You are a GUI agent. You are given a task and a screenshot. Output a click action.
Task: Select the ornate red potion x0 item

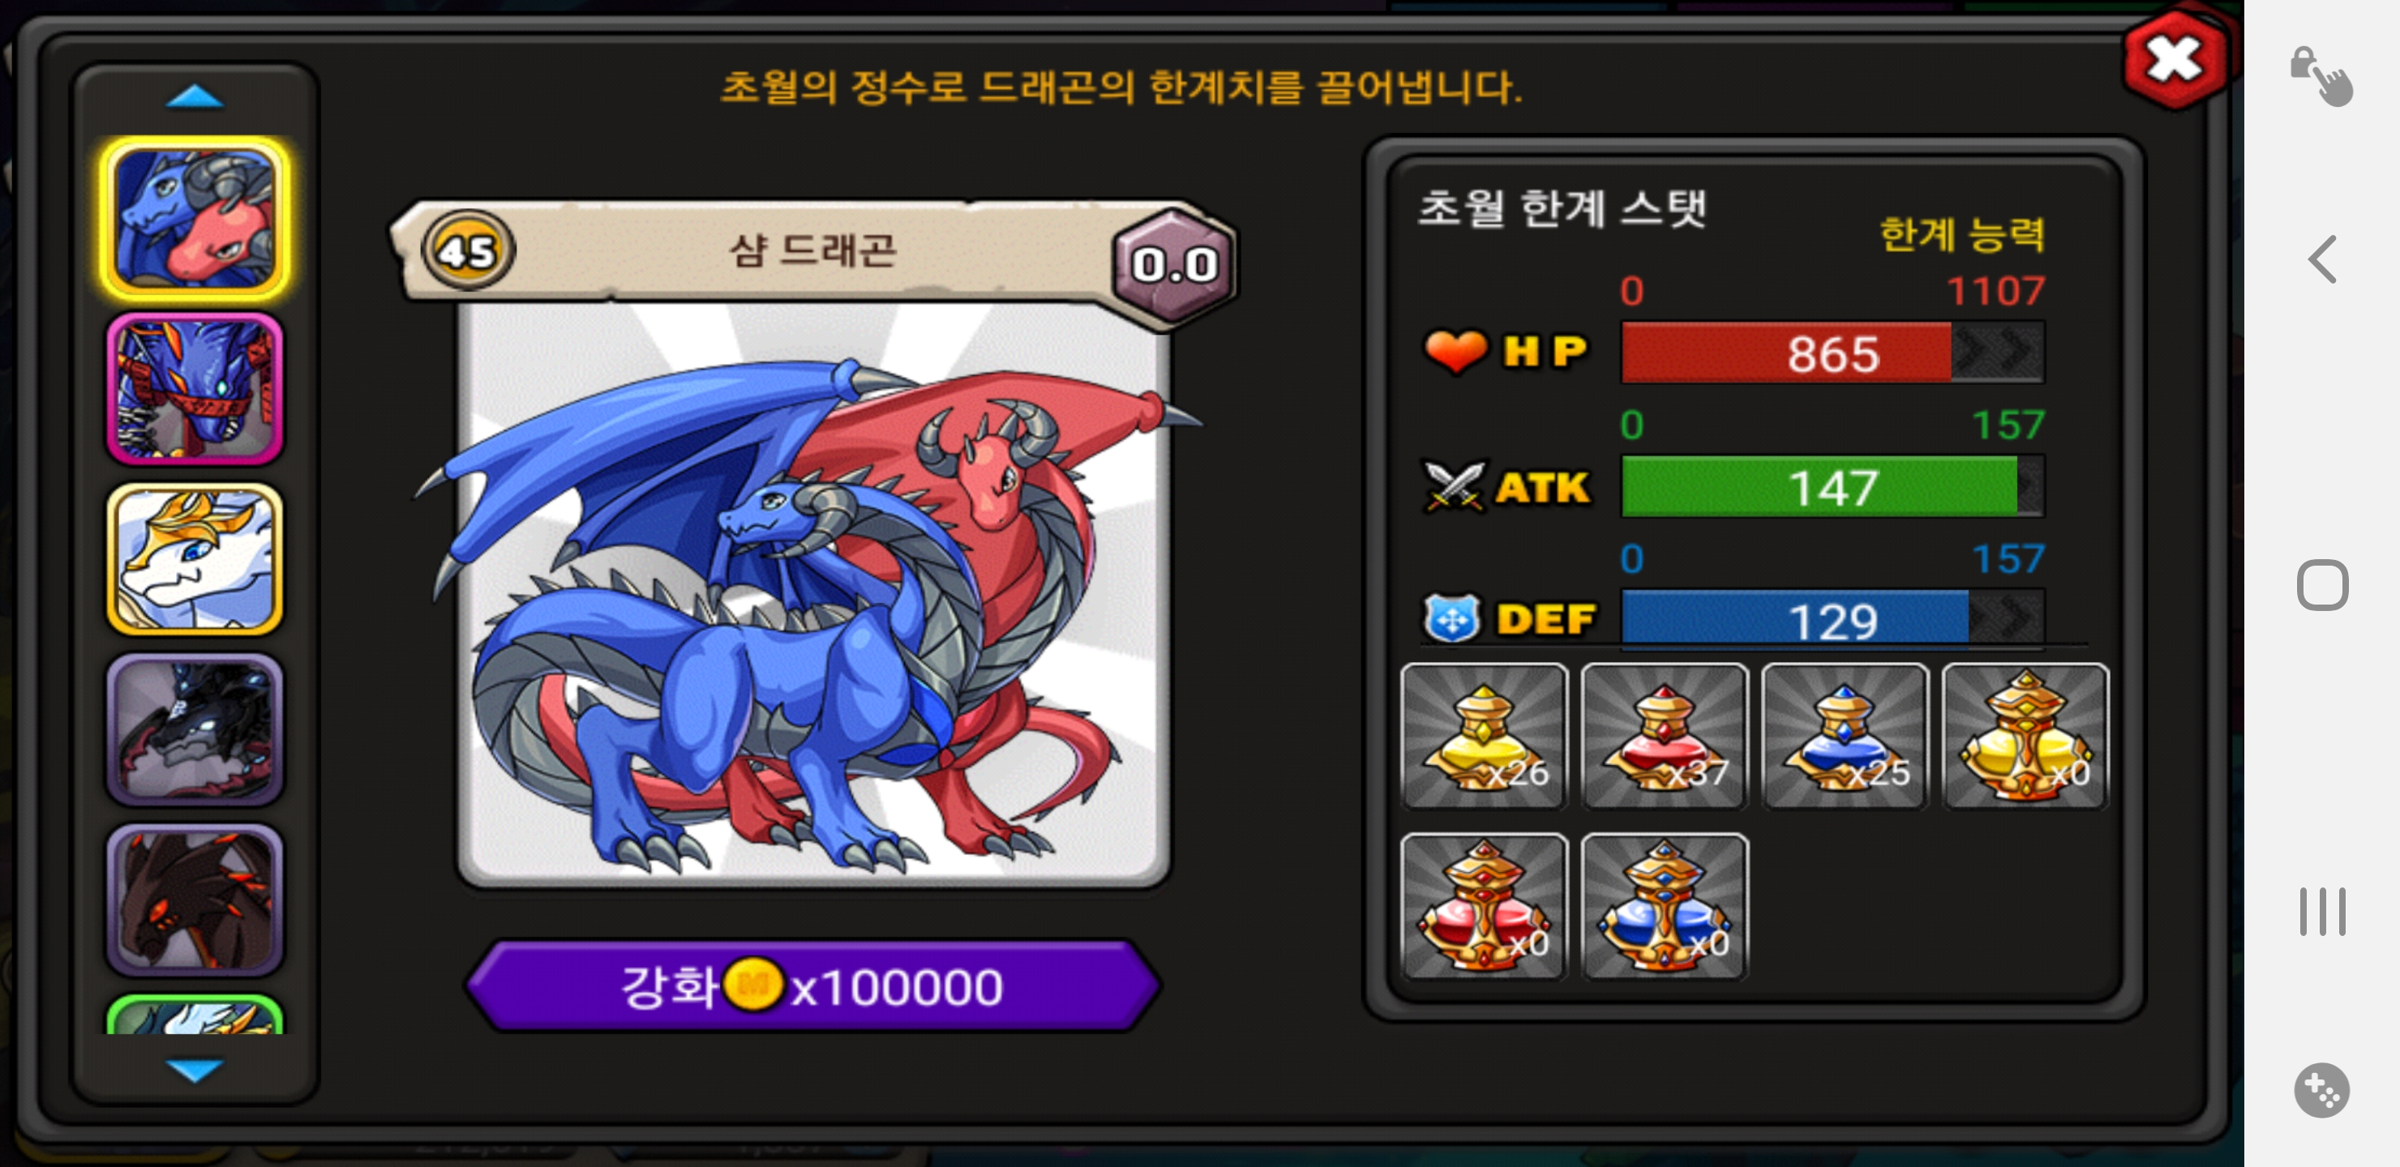(1483, 906)
